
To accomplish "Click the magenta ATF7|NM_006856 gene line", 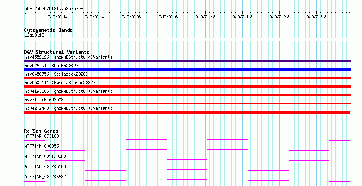I will coord(187,150).
